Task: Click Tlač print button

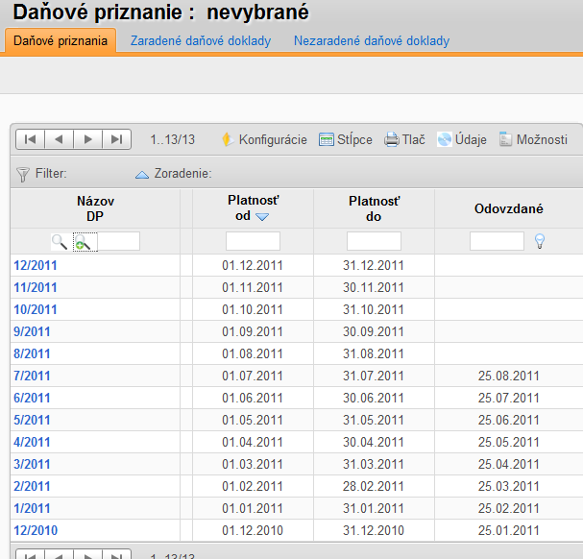Action: pos(404,140)
